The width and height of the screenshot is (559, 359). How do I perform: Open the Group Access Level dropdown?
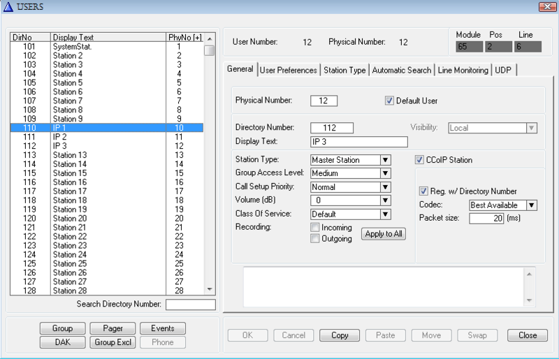pyautogui.click(x=385, y=173)
